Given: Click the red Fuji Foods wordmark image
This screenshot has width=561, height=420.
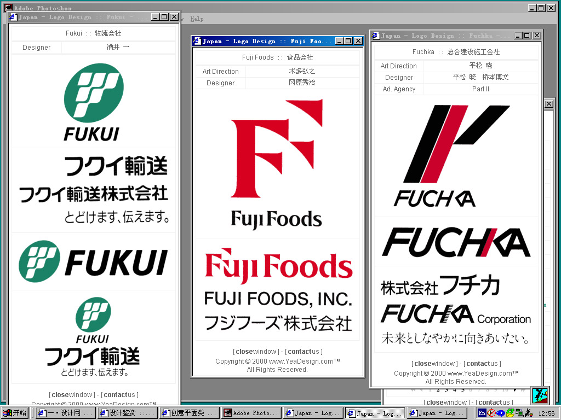Looking at the screenshot, I should point(278,266).
